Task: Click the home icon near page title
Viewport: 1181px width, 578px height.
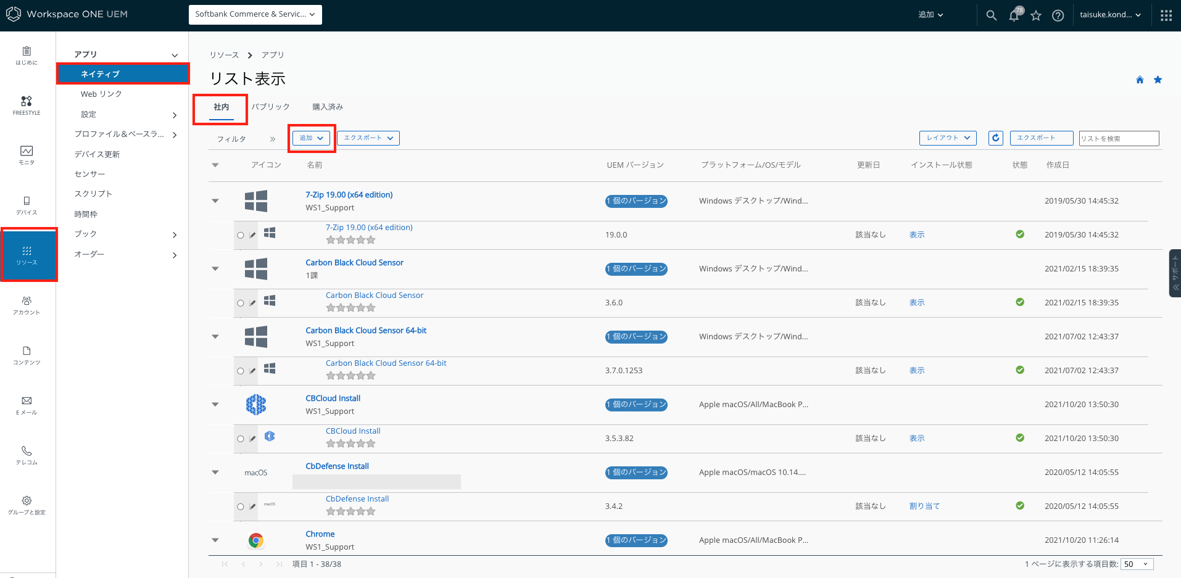Action: [1140, 80]
